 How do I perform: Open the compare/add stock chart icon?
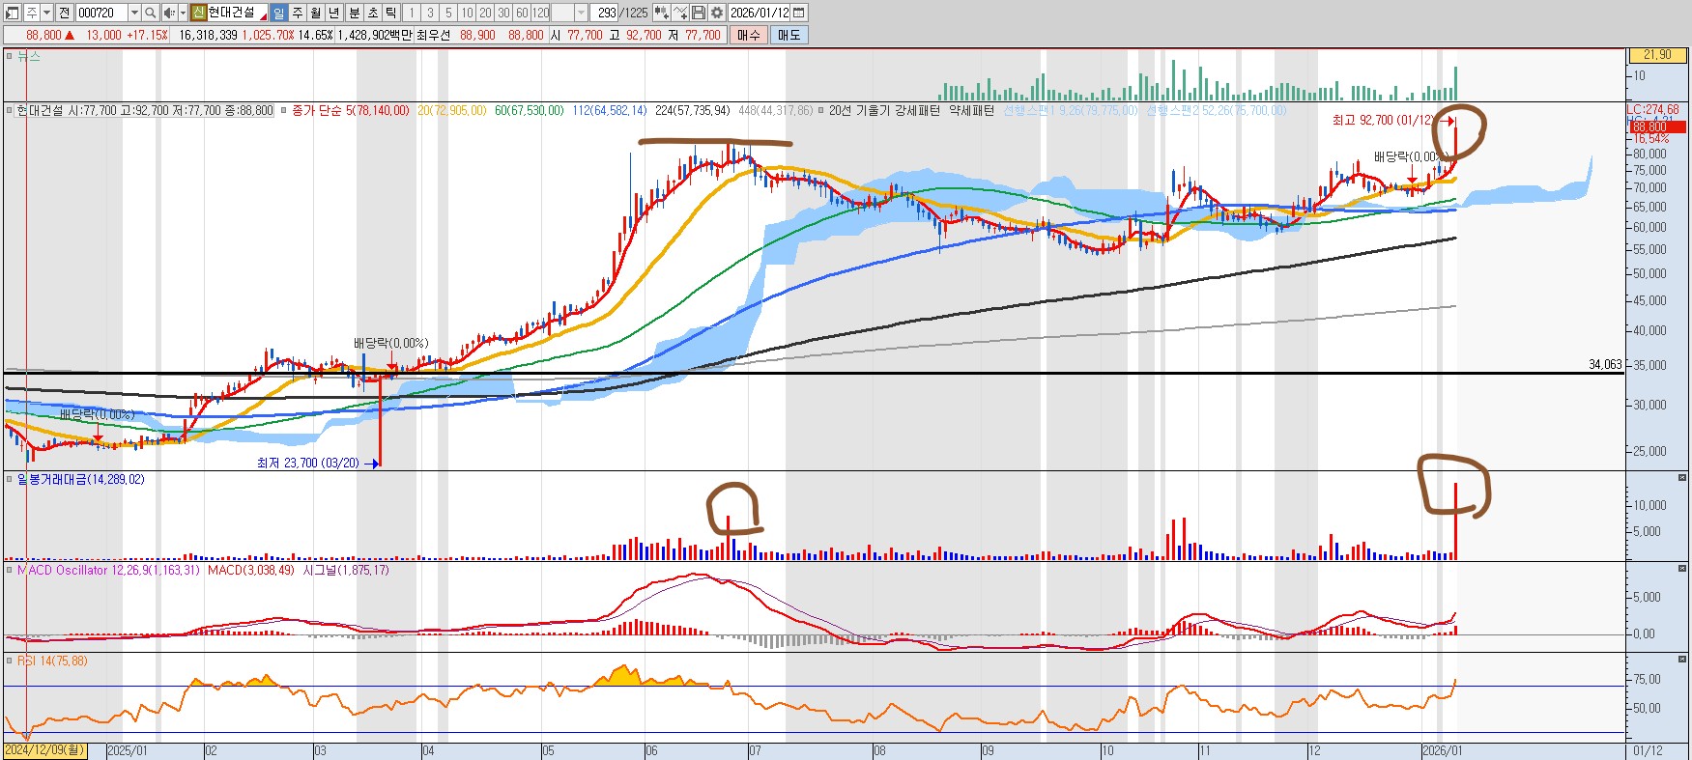[661, 13]
